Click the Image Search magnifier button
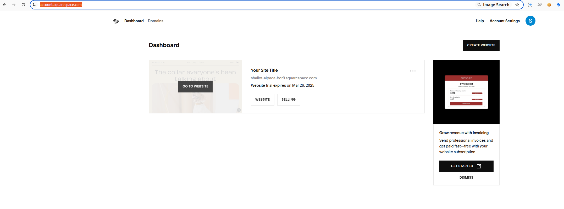564x209 pixels. 493,5
